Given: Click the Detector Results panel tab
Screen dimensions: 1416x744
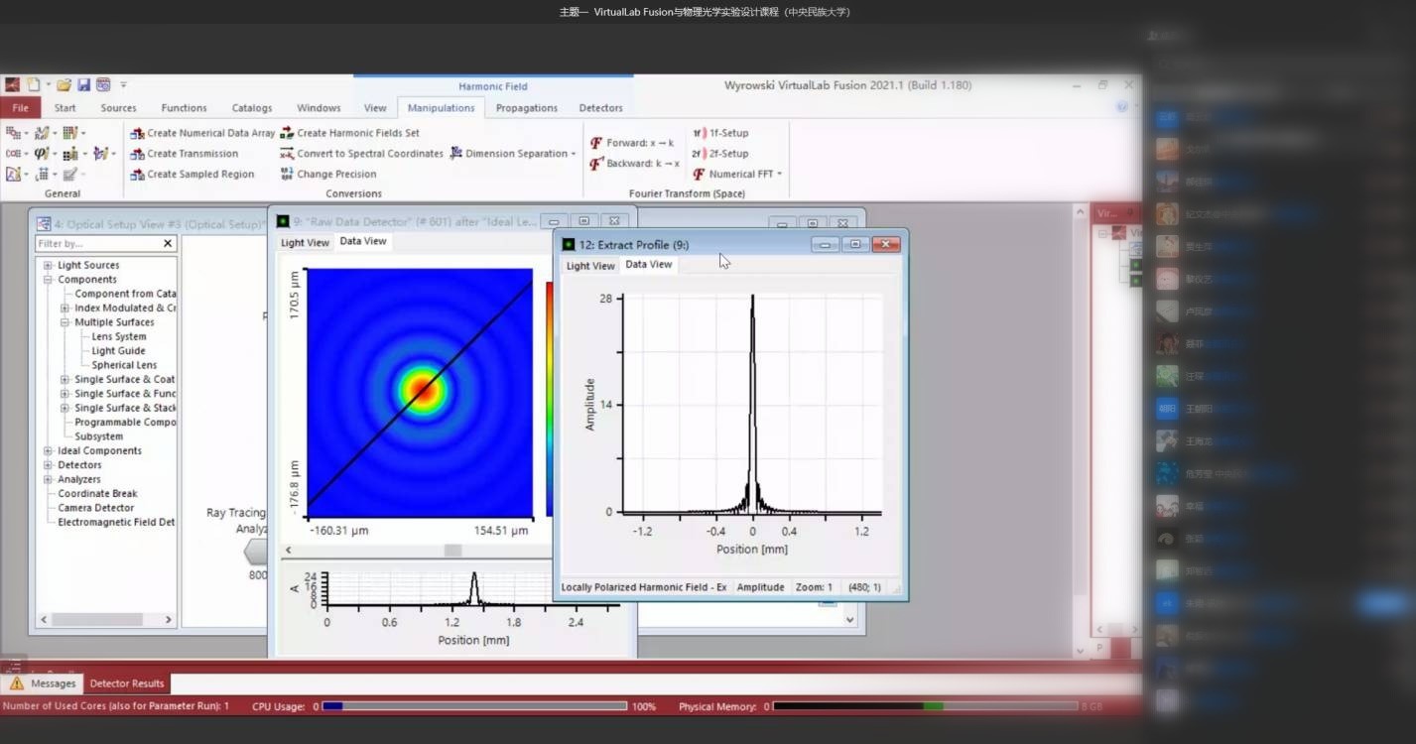Looking at the screenshot, I should pyautogui.click(x=127, y=683).
